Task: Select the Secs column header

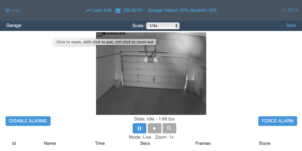Action: pos(145,143)
